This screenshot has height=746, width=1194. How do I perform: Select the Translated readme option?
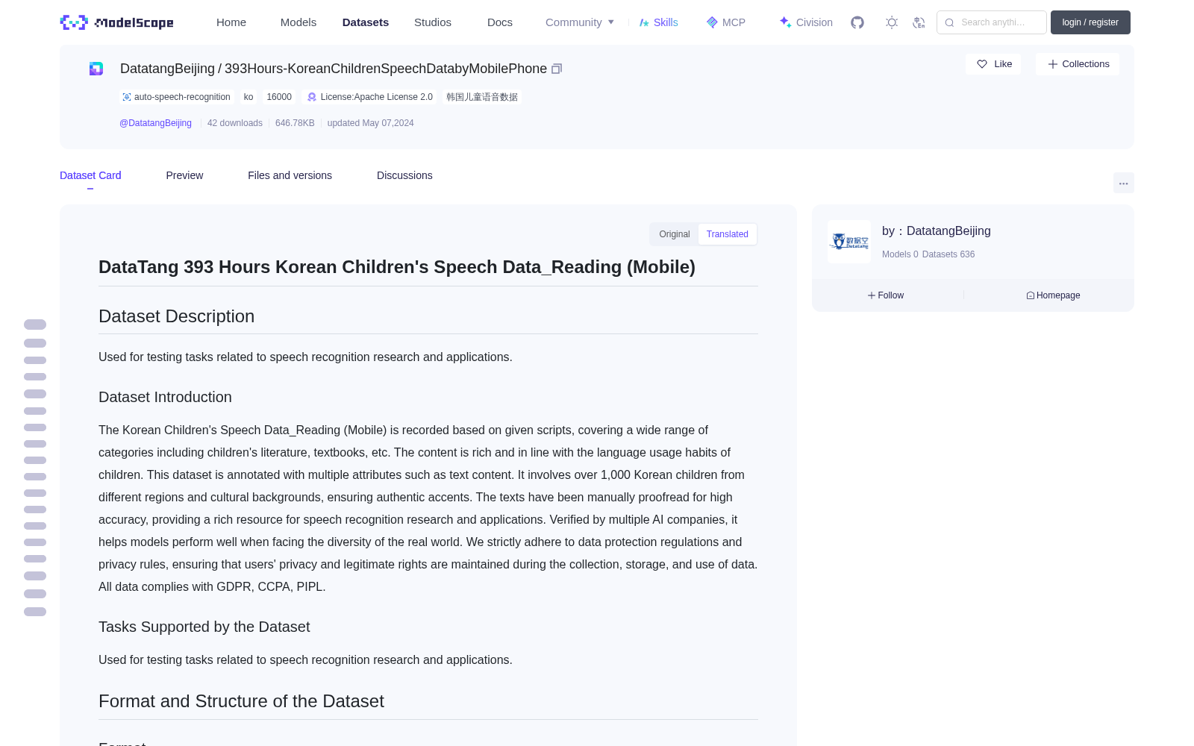click(x=728, y=234)
